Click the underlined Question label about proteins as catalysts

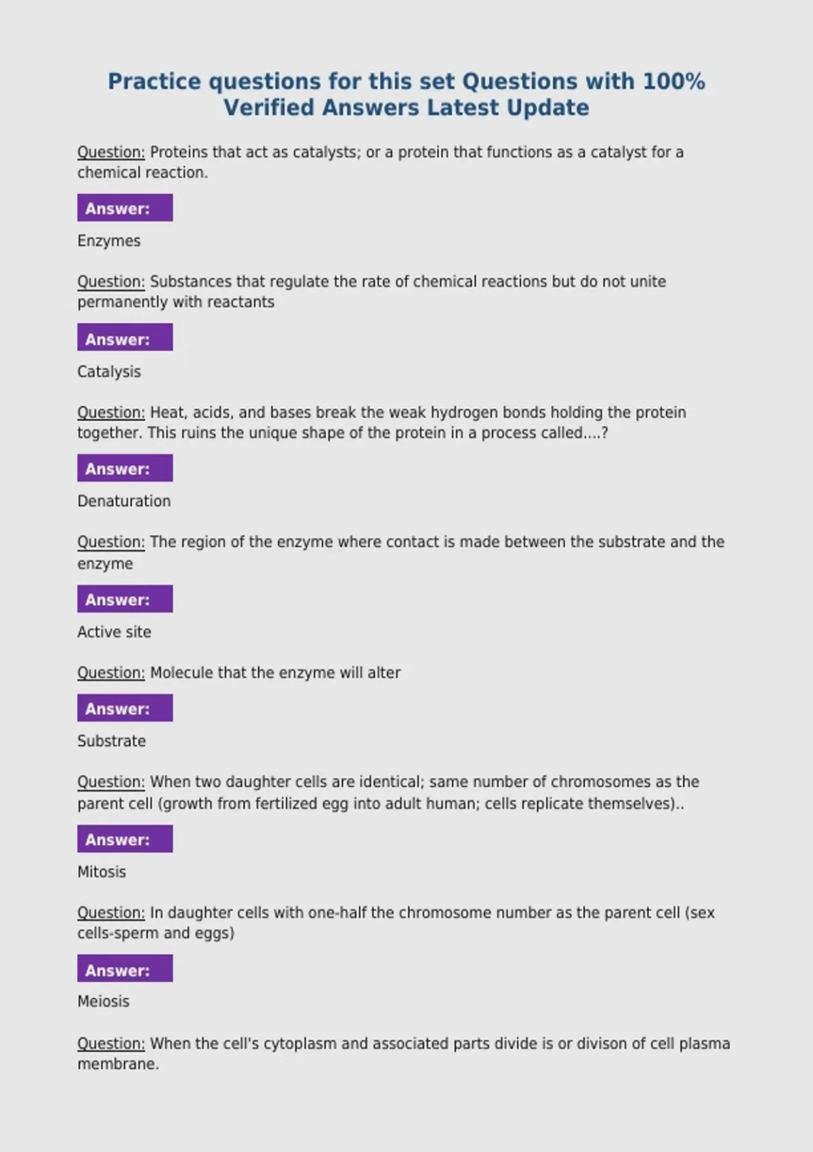pos(111,152)
